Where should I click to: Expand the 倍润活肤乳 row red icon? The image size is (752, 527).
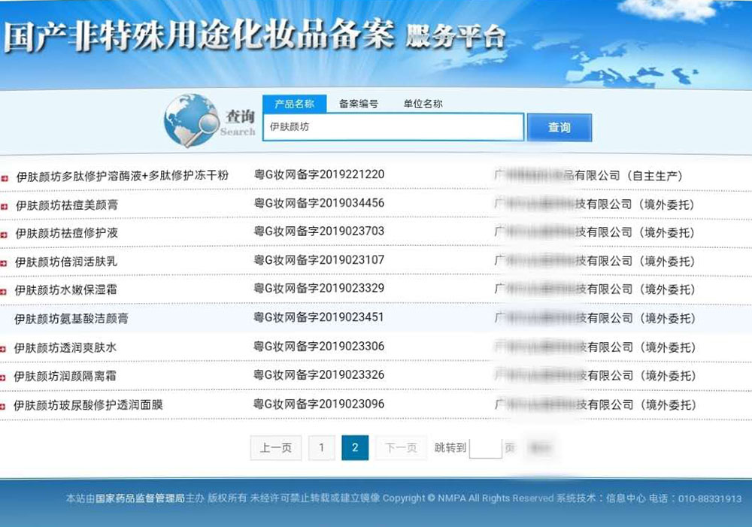tap(4, 263)
